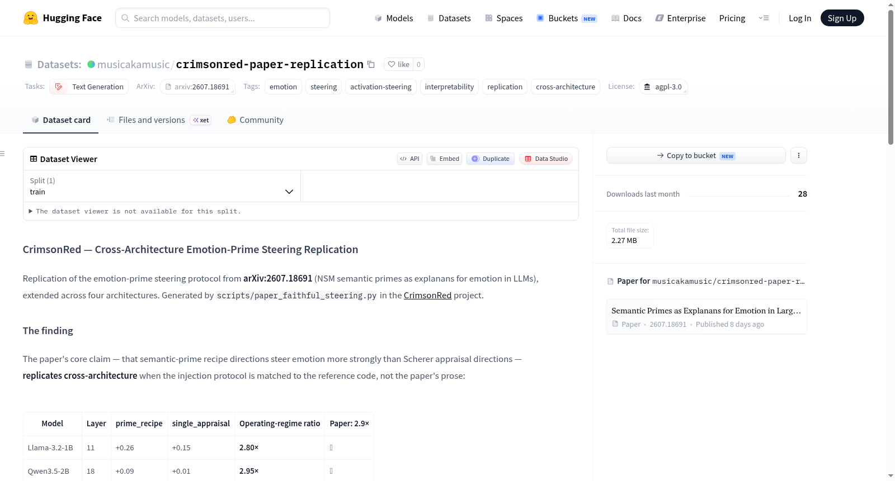
Task: Click the Sign Up button
Action: coord(842,18)
